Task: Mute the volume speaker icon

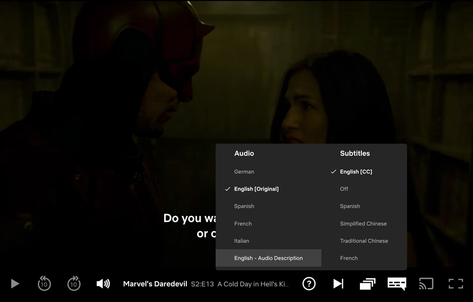Action: tap(103, 284)
